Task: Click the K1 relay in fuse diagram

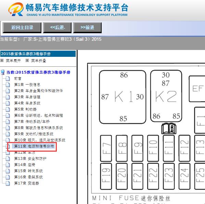Action: 123,97
